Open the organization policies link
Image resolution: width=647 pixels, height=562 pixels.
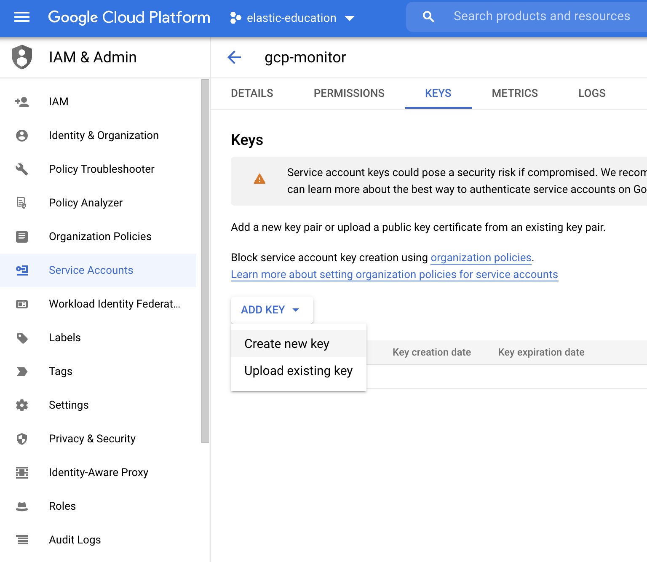point(481,257)
